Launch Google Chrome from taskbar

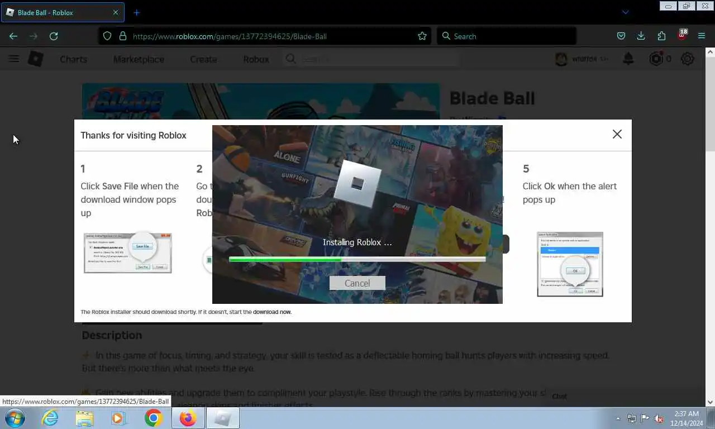pyautogui.click(x=153, y=418)
